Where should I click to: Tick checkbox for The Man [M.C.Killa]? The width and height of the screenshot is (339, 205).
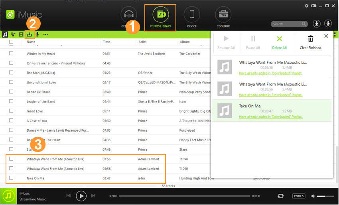coord(11,73)
